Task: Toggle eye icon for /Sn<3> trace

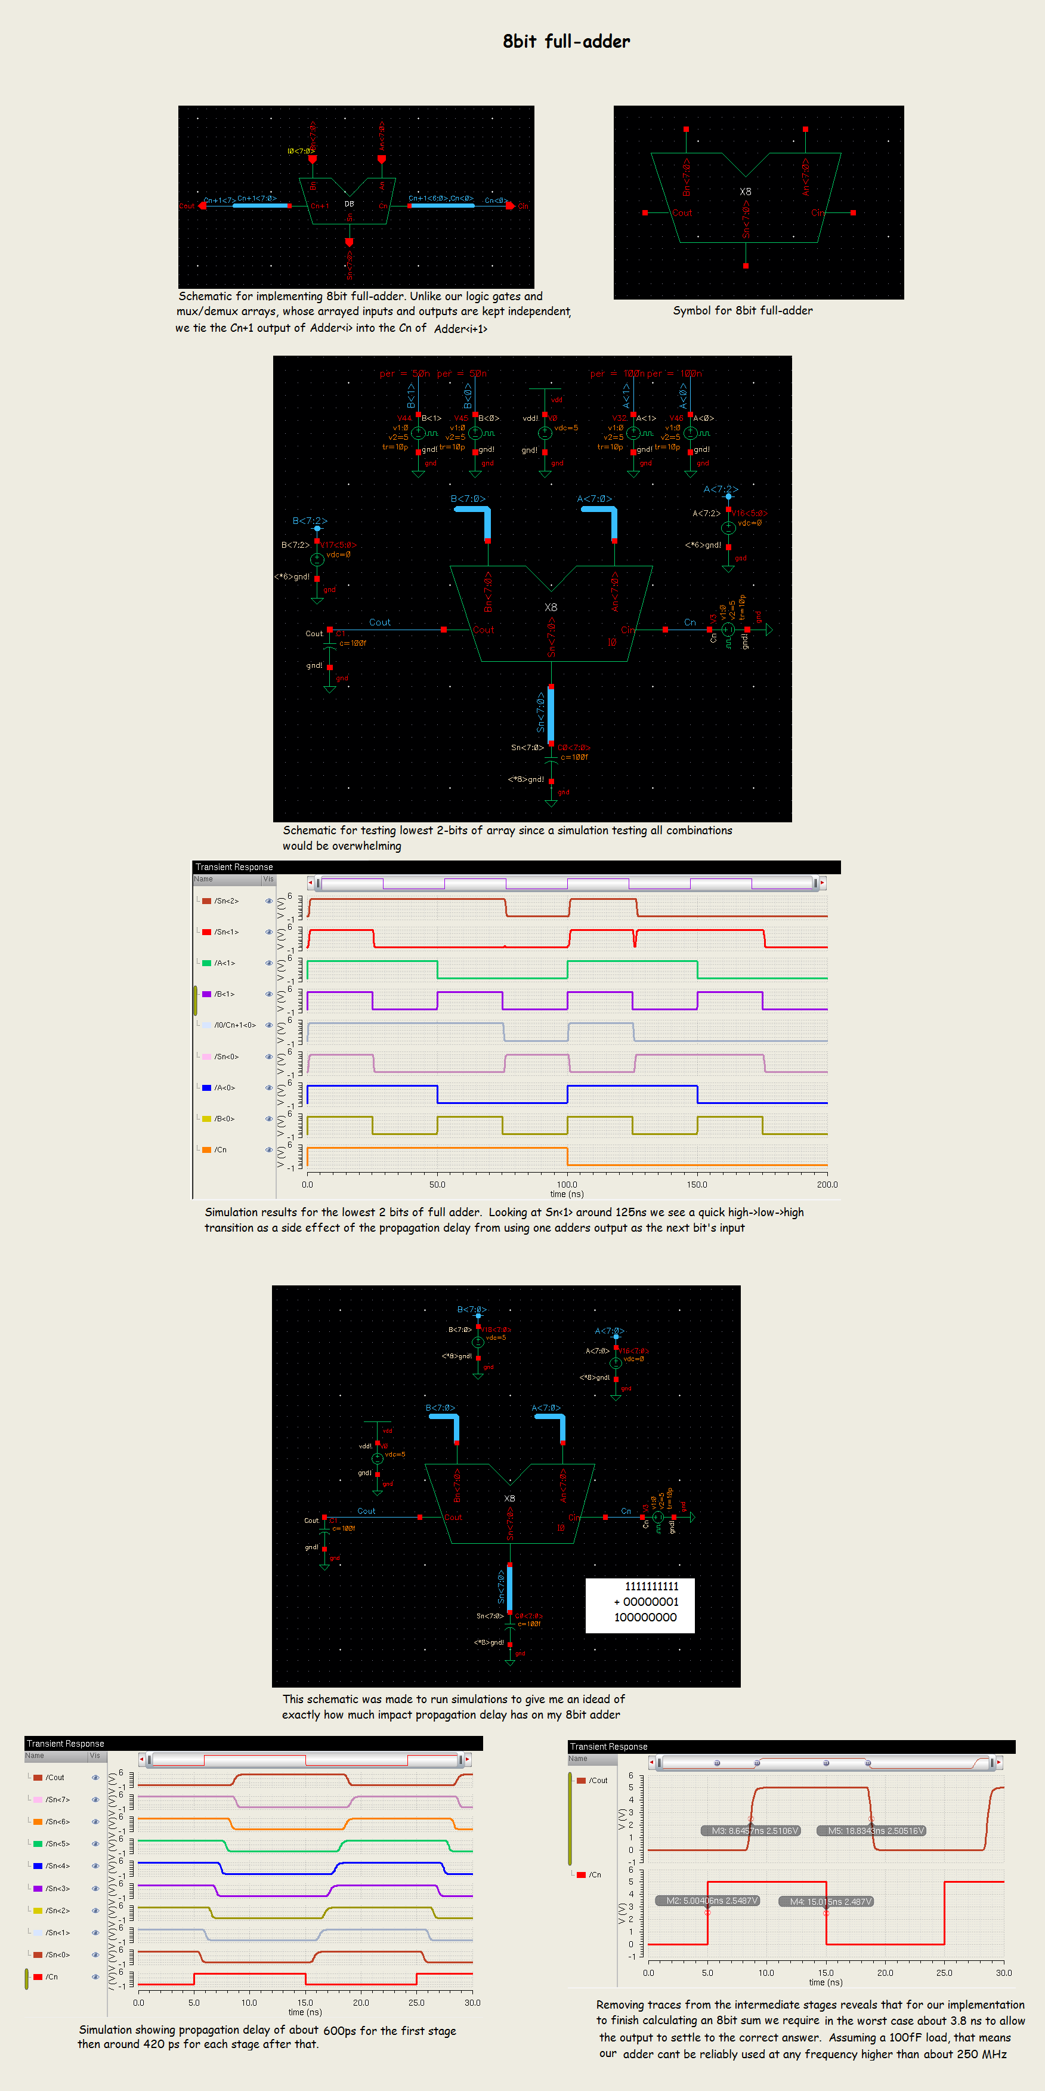Action: click(x=96, y=1888)
